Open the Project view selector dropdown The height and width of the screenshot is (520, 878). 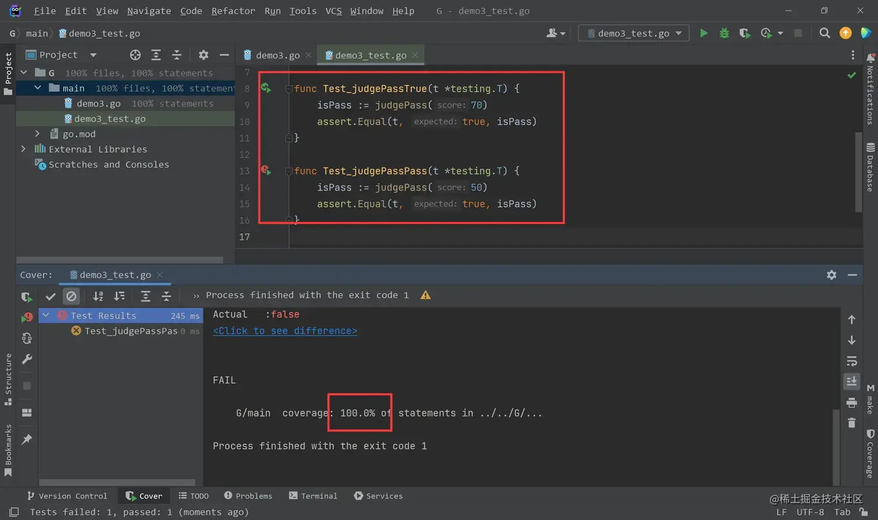pyautogui.click(x=61, y=55)
